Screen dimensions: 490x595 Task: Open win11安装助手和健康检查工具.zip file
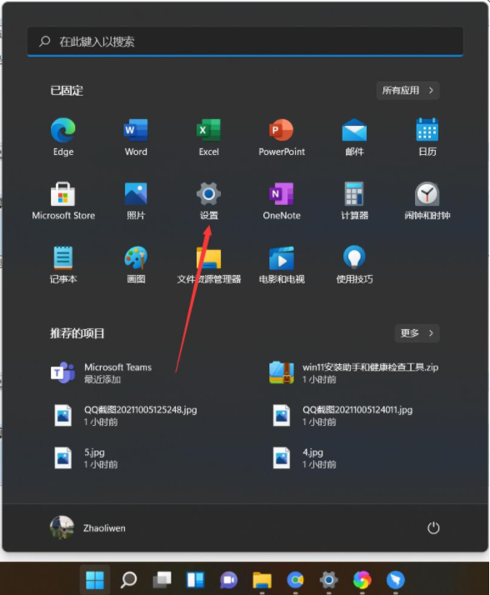point(353,372)
